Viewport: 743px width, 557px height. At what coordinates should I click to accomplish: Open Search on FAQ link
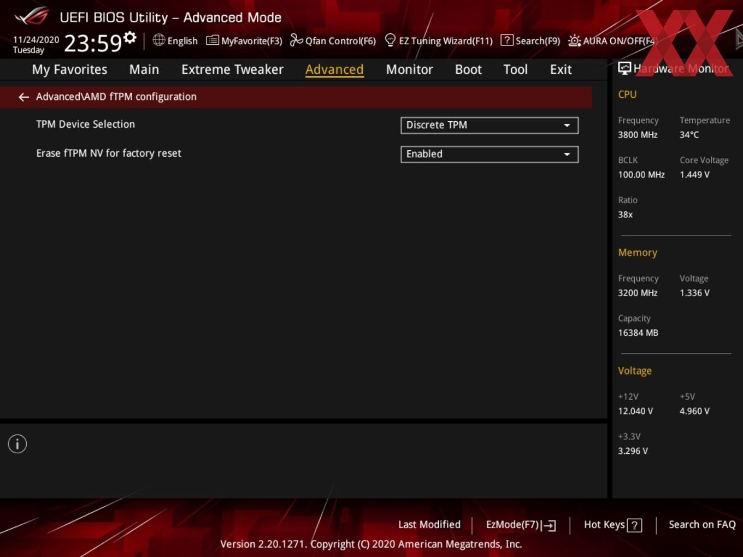[x=702, y=524]
